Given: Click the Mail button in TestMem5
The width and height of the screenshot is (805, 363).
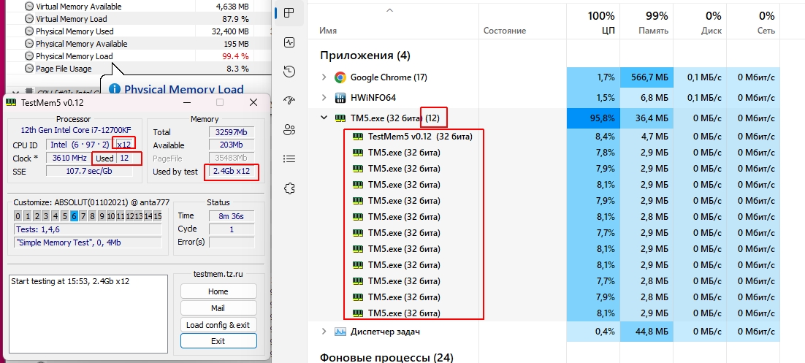Looking at the screenshot, I should tap(218, 308).
